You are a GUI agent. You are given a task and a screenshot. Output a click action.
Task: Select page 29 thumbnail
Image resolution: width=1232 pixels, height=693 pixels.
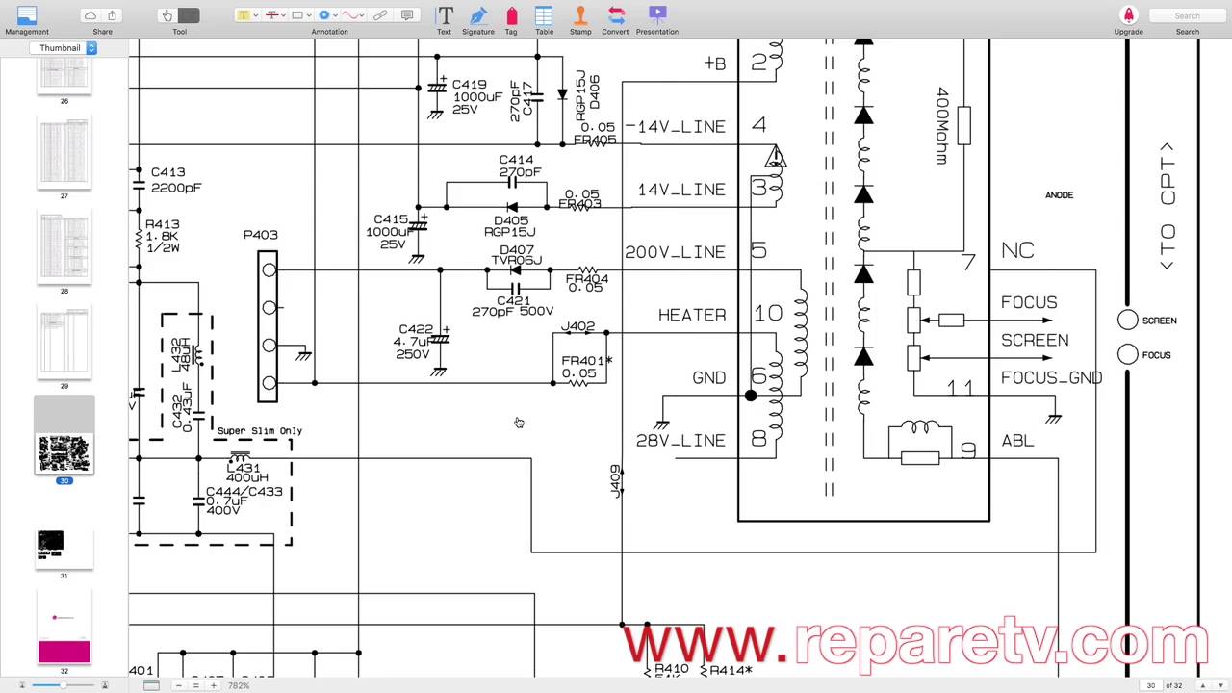64,343
